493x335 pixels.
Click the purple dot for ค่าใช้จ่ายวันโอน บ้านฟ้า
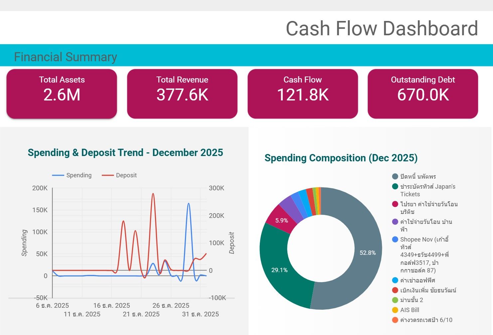point(395,222)
